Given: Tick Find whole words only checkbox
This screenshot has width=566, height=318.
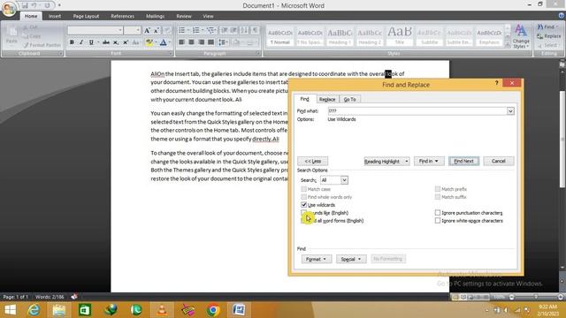Looking at the screenshot, I should [304, 197].
